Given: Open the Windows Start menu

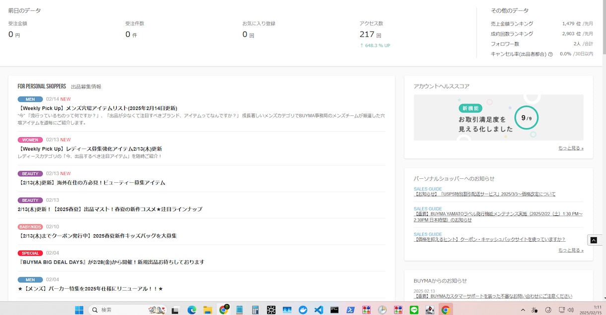Looking at the screenshot, I should (79, 310).
